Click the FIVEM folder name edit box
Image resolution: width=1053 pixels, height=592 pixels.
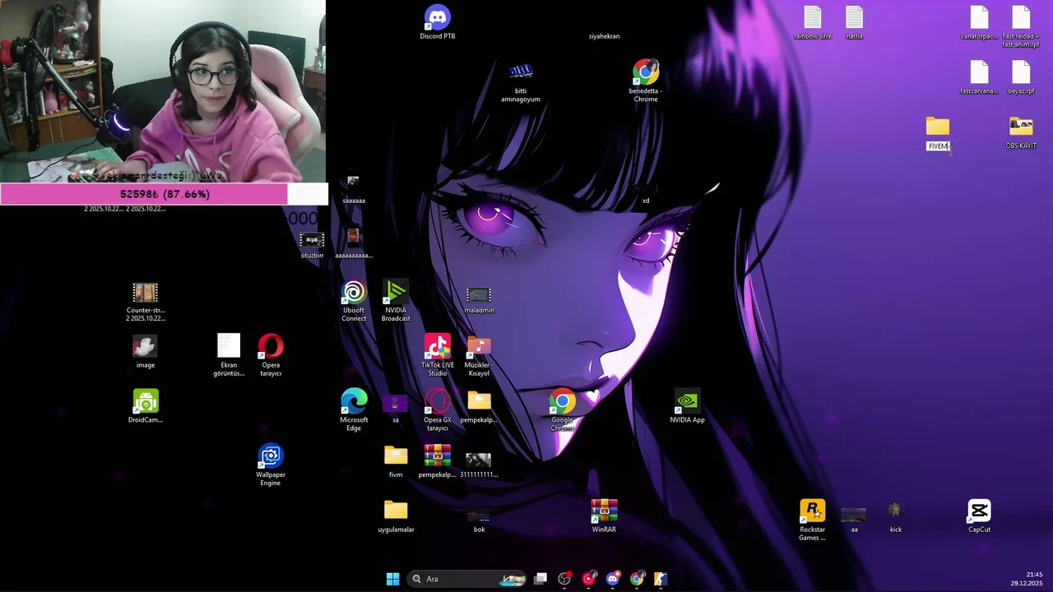pos(938,146)
